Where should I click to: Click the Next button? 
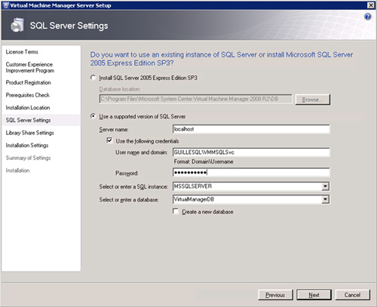click(x=314, y=295)
